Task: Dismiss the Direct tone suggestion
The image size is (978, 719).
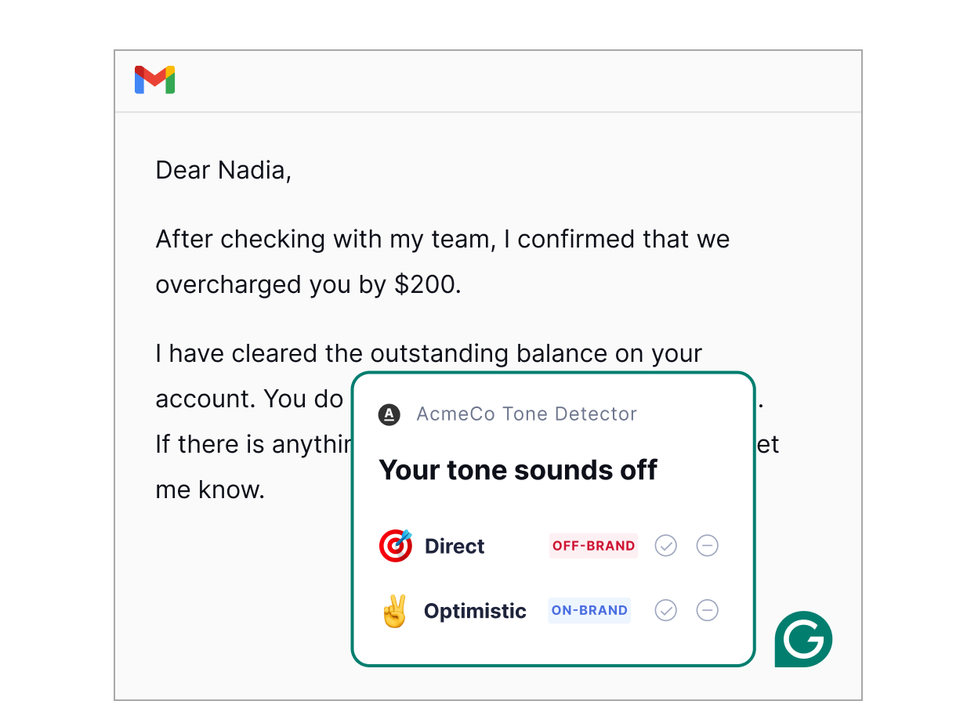Action: click(x=708, y=545)
